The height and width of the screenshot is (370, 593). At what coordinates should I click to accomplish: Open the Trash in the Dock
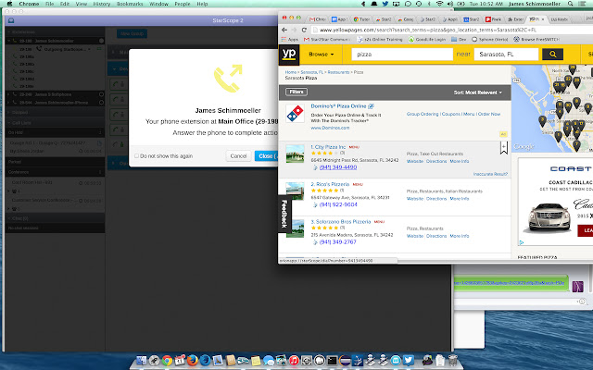pos(452,361)
